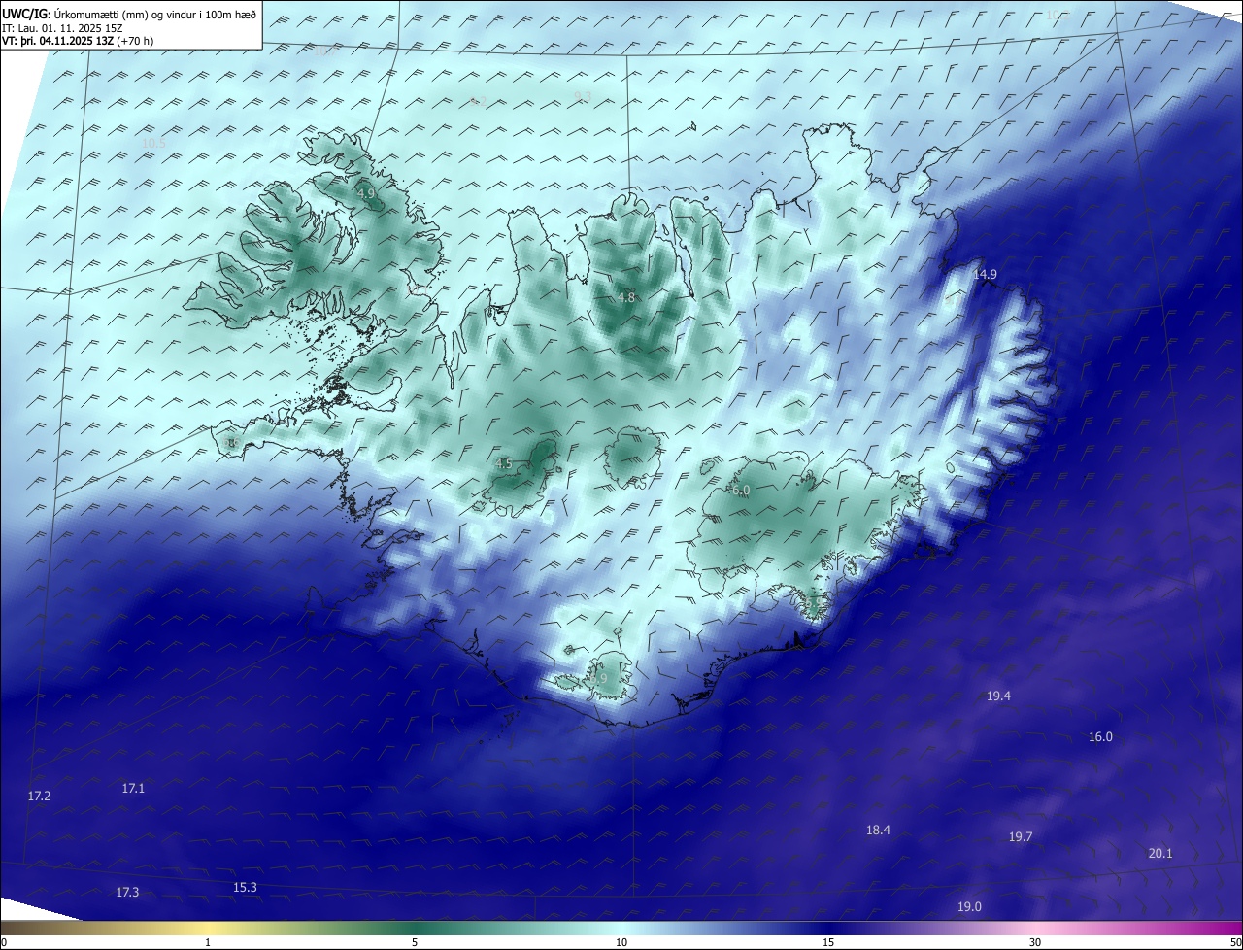Click the '1' tick label on the color scale
1243x950 pixels.
coord(208,942)
